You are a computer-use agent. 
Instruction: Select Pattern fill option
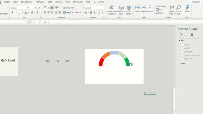coord(187,59)
